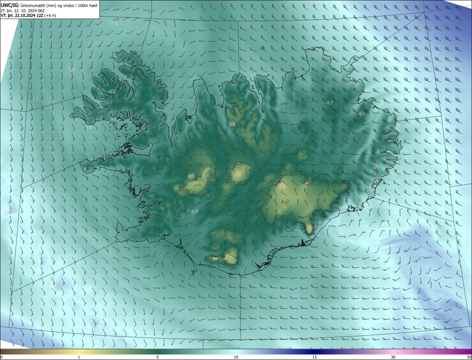Click the '7.1' precipitation value label
This screenshot has width=472, height=360.
click(x=35, y=99)
